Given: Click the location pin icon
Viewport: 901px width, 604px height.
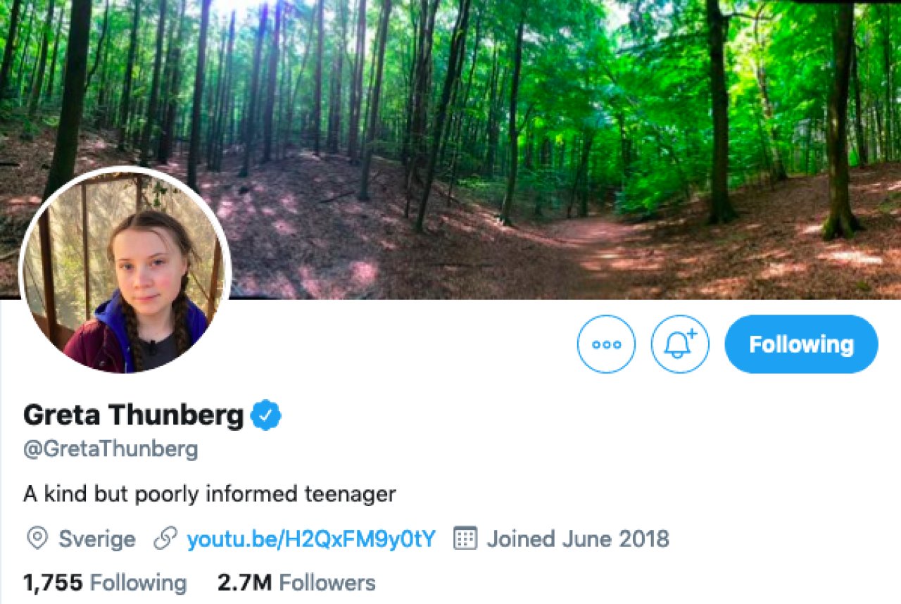Looking at the screenshot, I should 37,539.
